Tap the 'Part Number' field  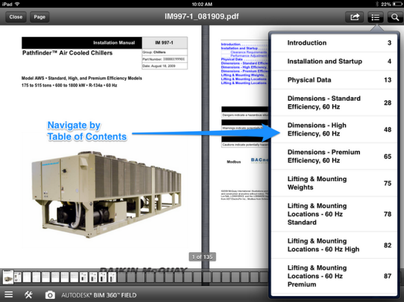[x=164, y=59]
